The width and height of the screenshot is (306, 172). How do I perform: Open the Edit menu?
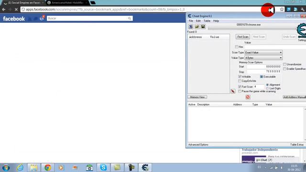(198, 21)
